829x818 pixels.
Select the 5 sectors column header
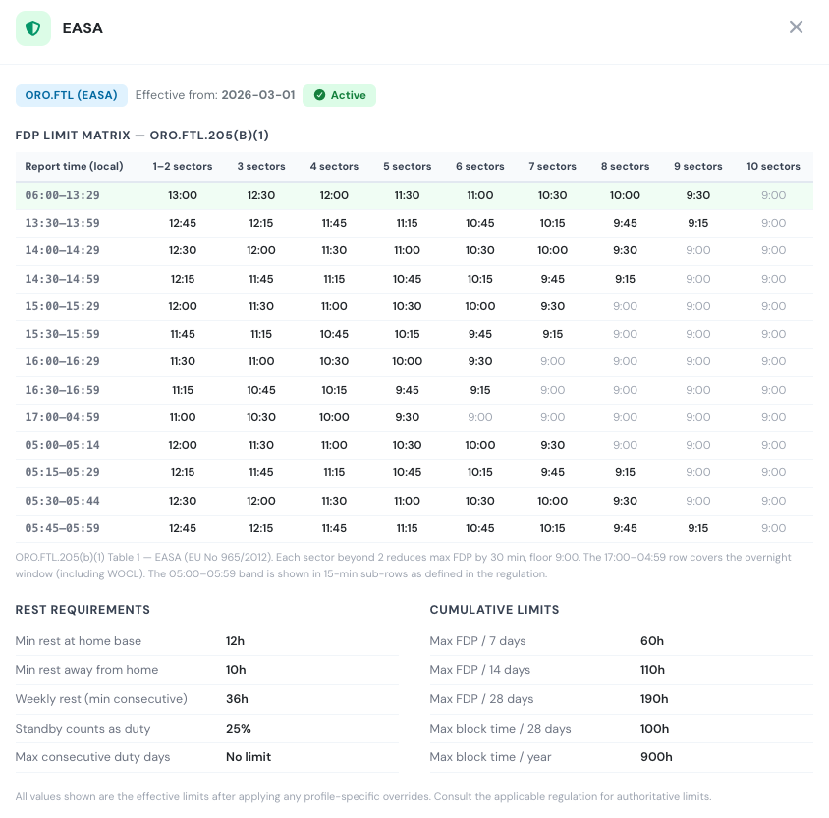pyautogui.click(x=407, y=167)
